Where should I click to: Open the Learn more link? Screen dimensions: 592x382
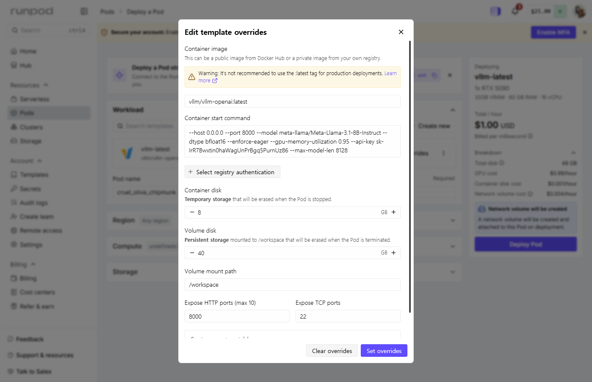point(297,77)
